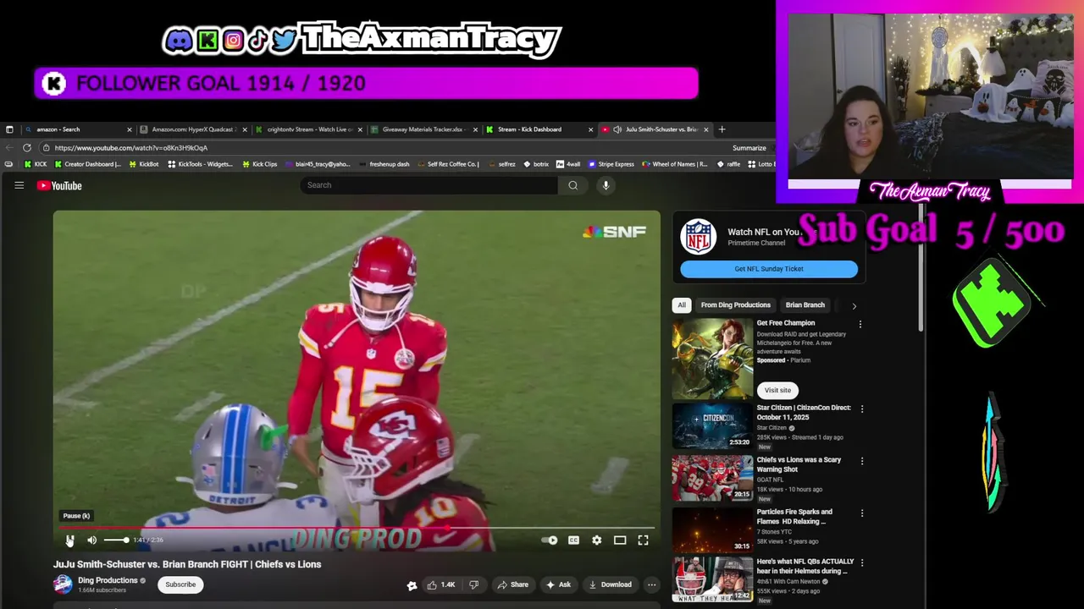Open options for Get Free Champion ad
The height and width of the screenshot is (609, 1084).
click(860, 324)
